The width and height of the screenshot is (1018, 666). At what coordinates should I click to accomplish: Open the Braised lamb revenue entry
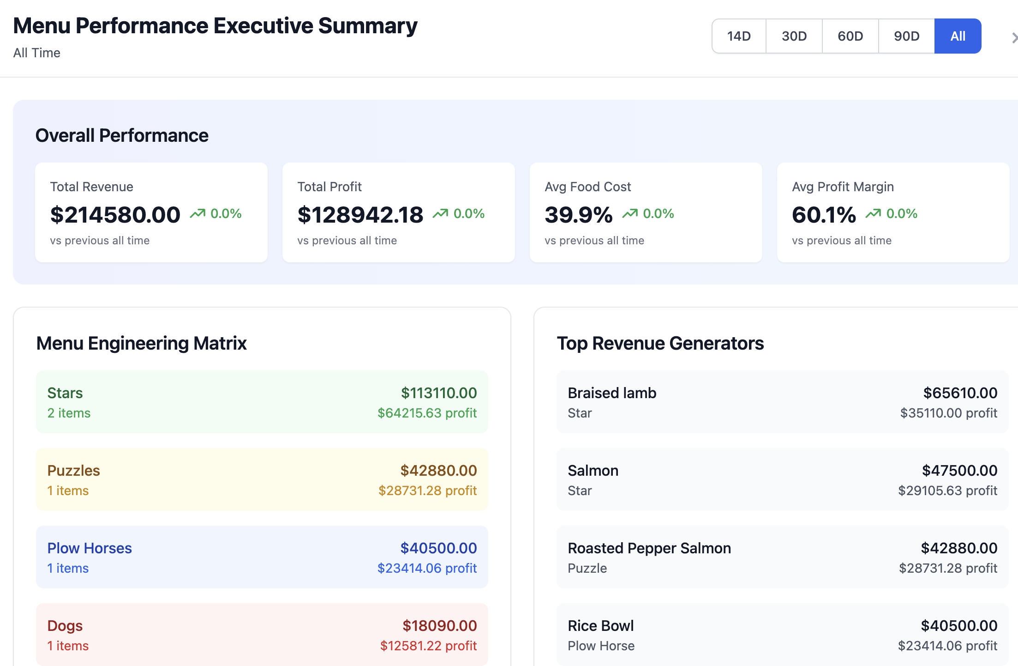pyautogui.click(x=782, y=402)
